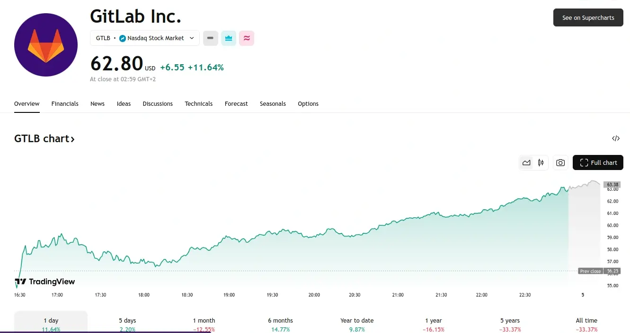Take a chart snapshot with camera icon

pyautogui.click(x=560, y=162)
